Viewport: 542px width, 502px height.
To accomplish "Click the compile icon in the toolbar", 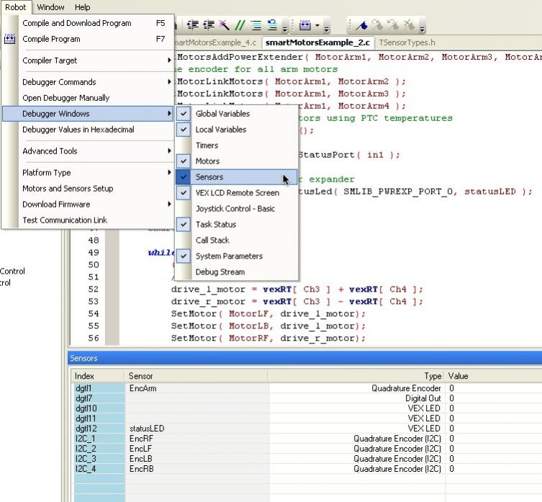I will (x=304, y=25).
